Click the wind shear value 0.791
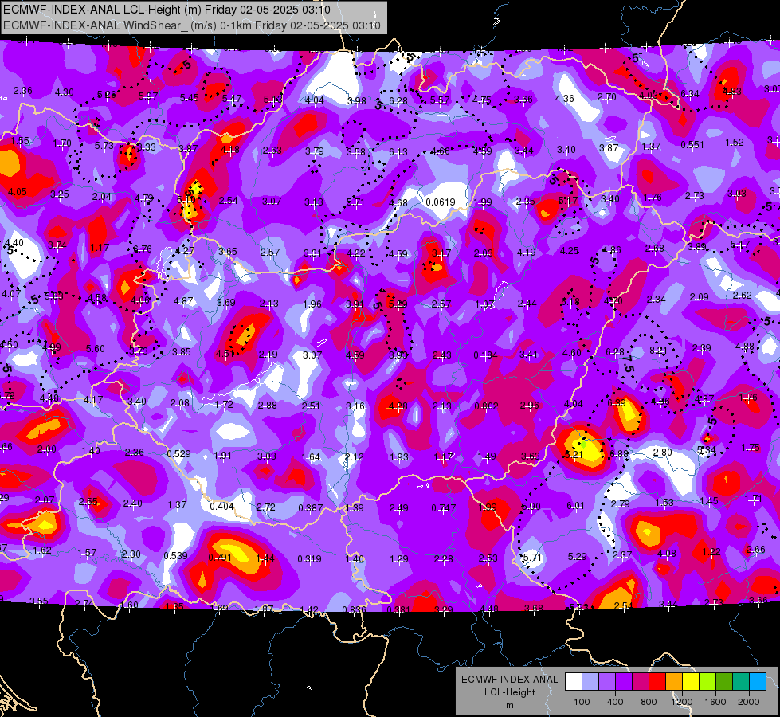 tap(220, 558)
